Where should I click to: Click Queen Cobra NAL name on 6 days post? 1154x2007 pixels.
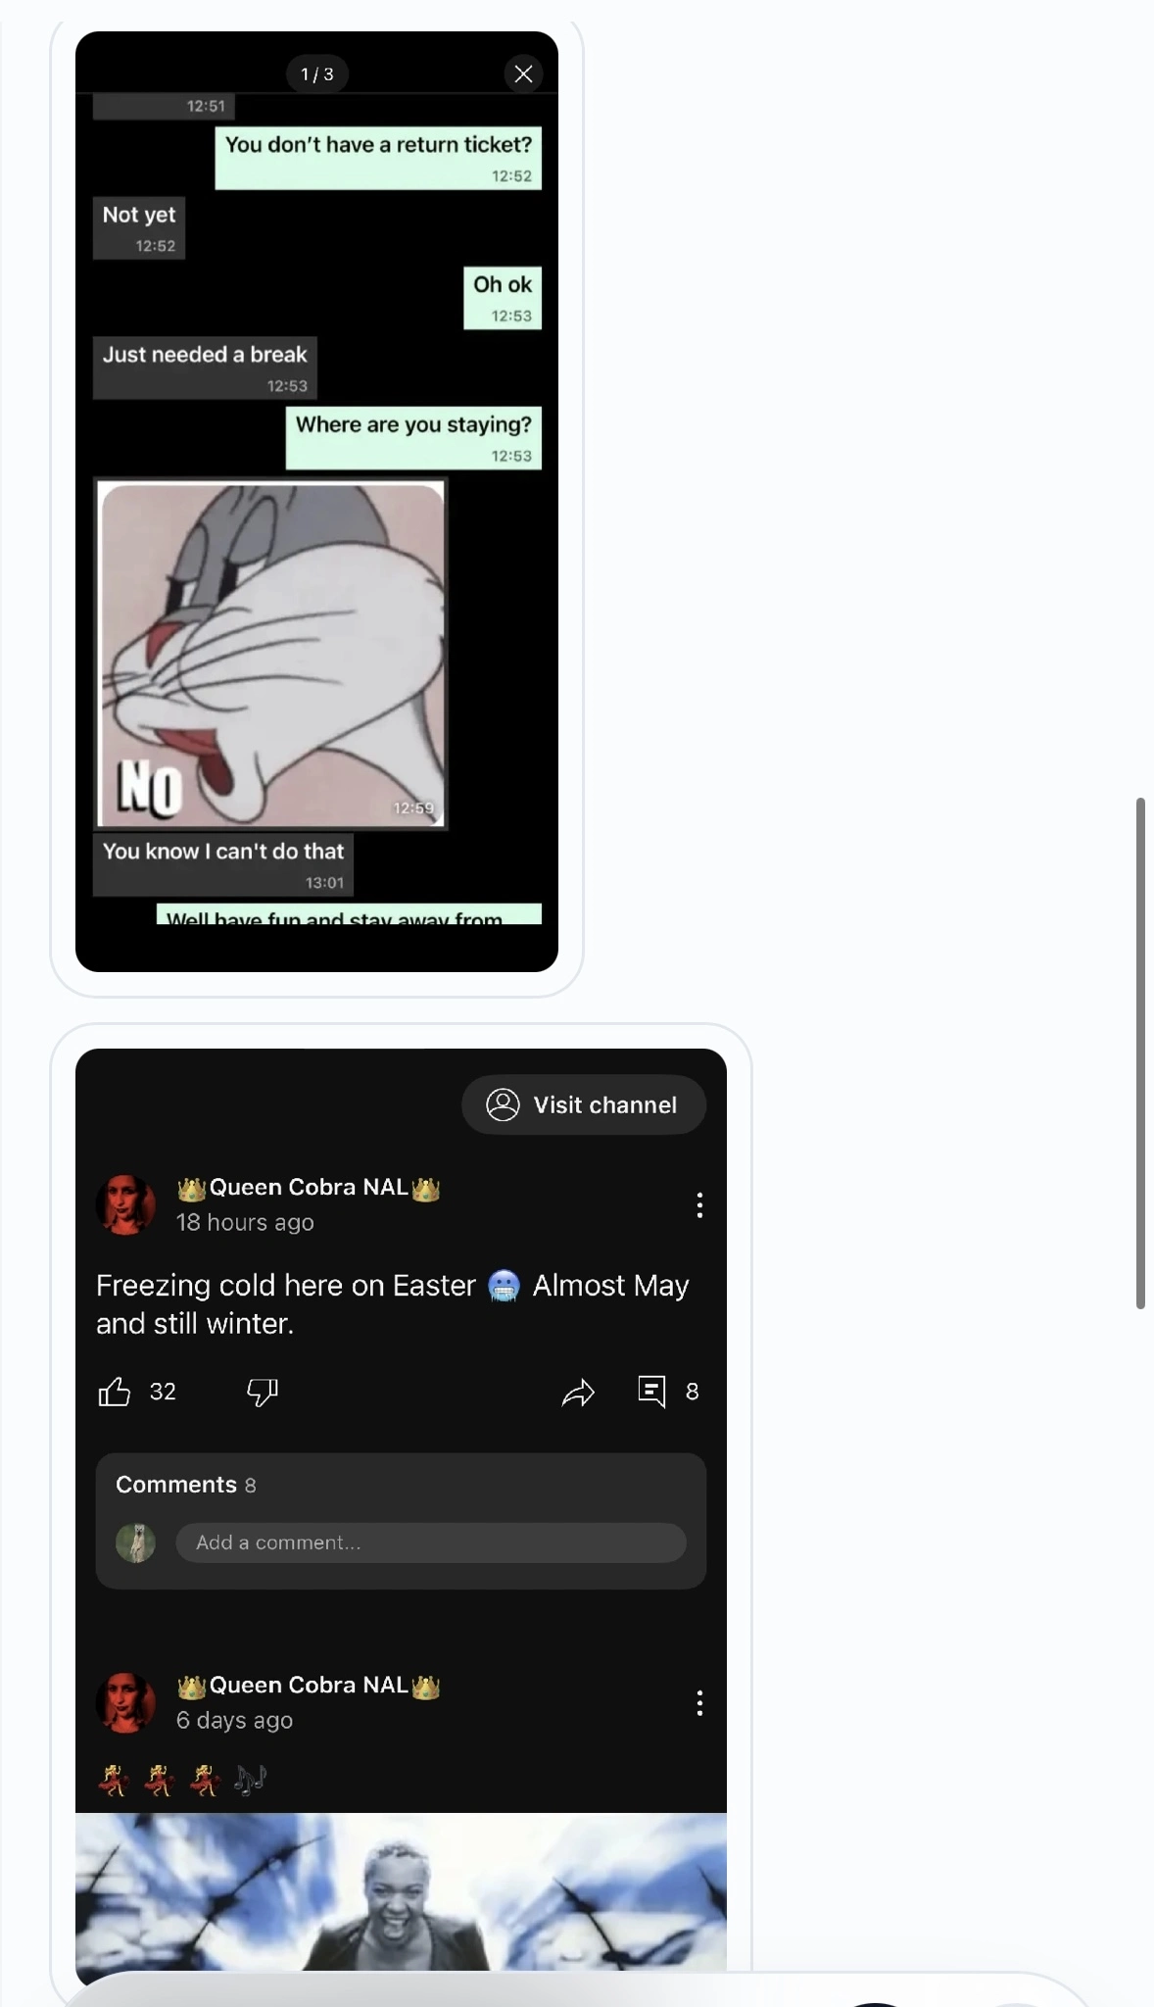click(x=309, y=1685)
